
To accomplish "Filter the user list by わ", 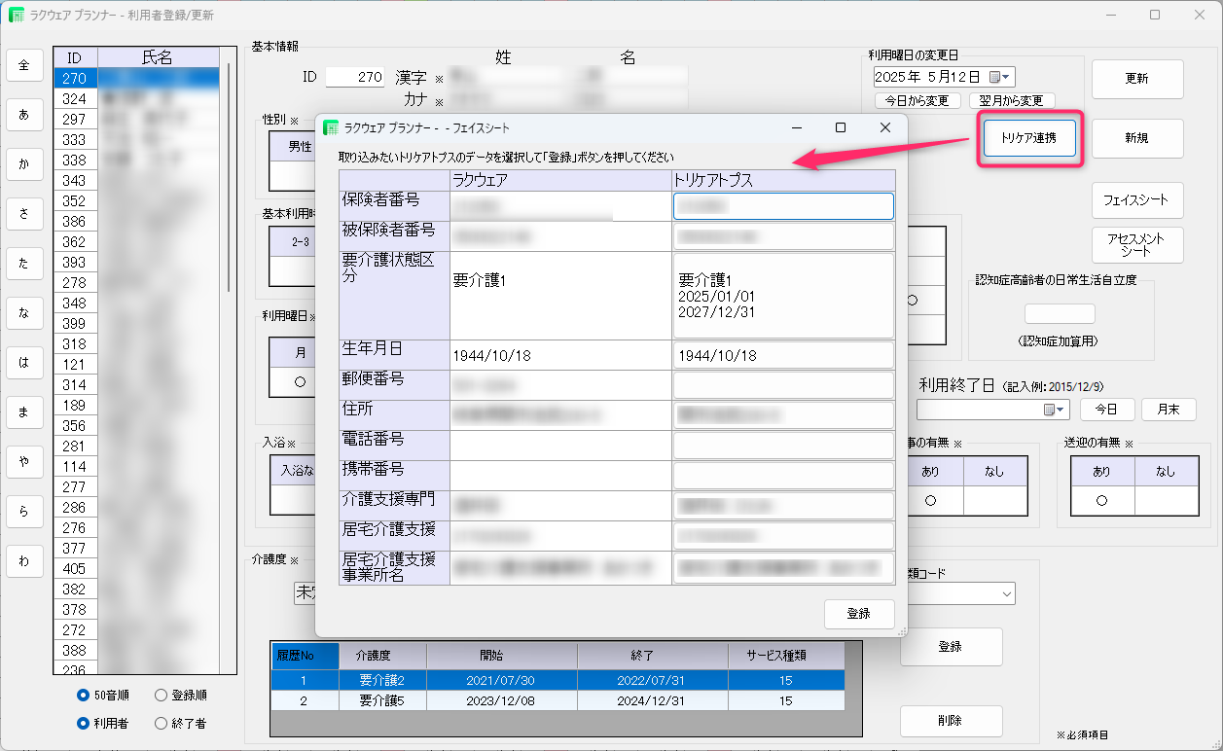I will [x=24, y=561].
